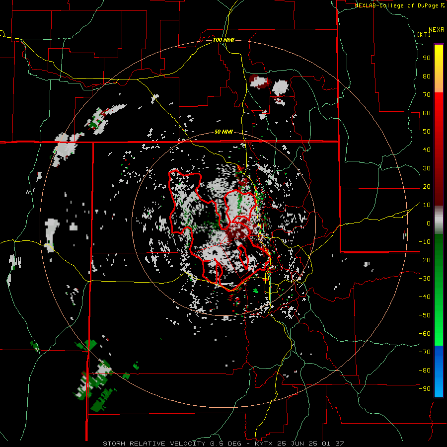Click the -90 value on the velocity scale
Image resolution: width=447 pixels, height=447 pixels.
425,389
